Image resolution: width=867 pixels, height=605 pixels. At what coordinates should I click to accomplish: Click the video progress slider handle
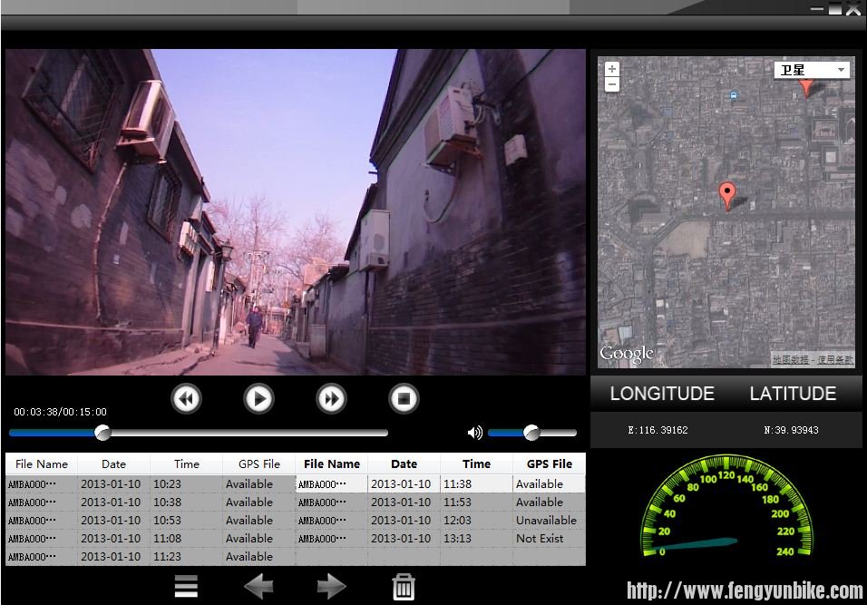coord(102,433)
